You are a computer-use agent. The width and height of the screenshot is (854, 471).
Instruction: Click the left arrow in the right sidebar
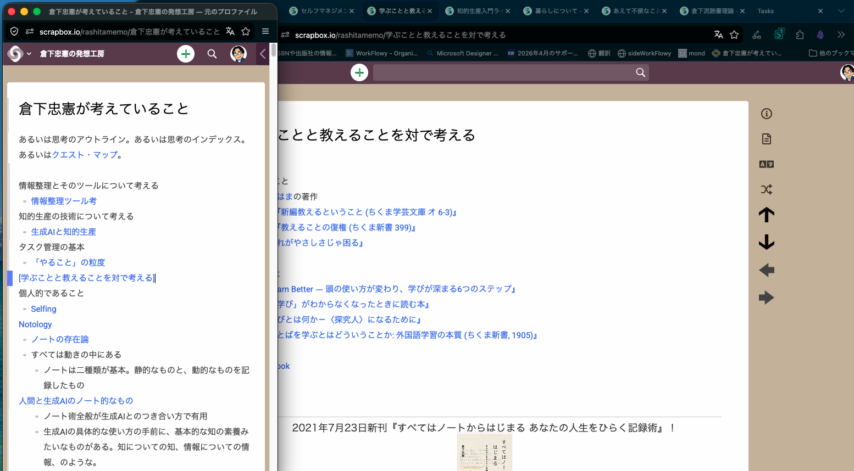coord(767,270)
